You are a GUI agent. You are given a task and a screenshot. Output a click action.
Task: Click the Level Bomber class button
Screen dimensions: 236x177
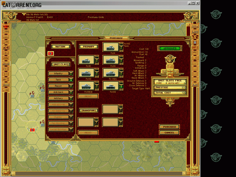click(58, 130)
